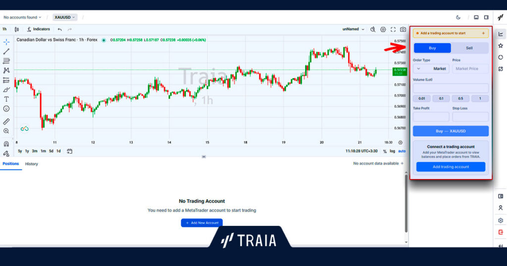This screenshot has height=266, width=507.
Task: Click the 'Add New Account' button
Action: (x=202, y=223)
